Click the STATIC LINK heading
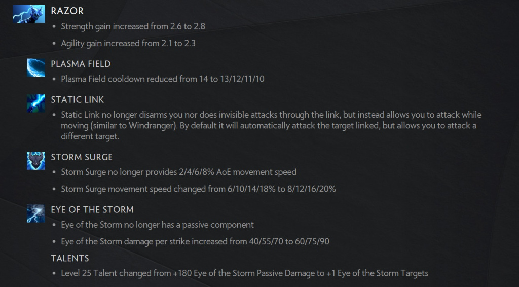The image size is (519, 287). tap(78, 100)
